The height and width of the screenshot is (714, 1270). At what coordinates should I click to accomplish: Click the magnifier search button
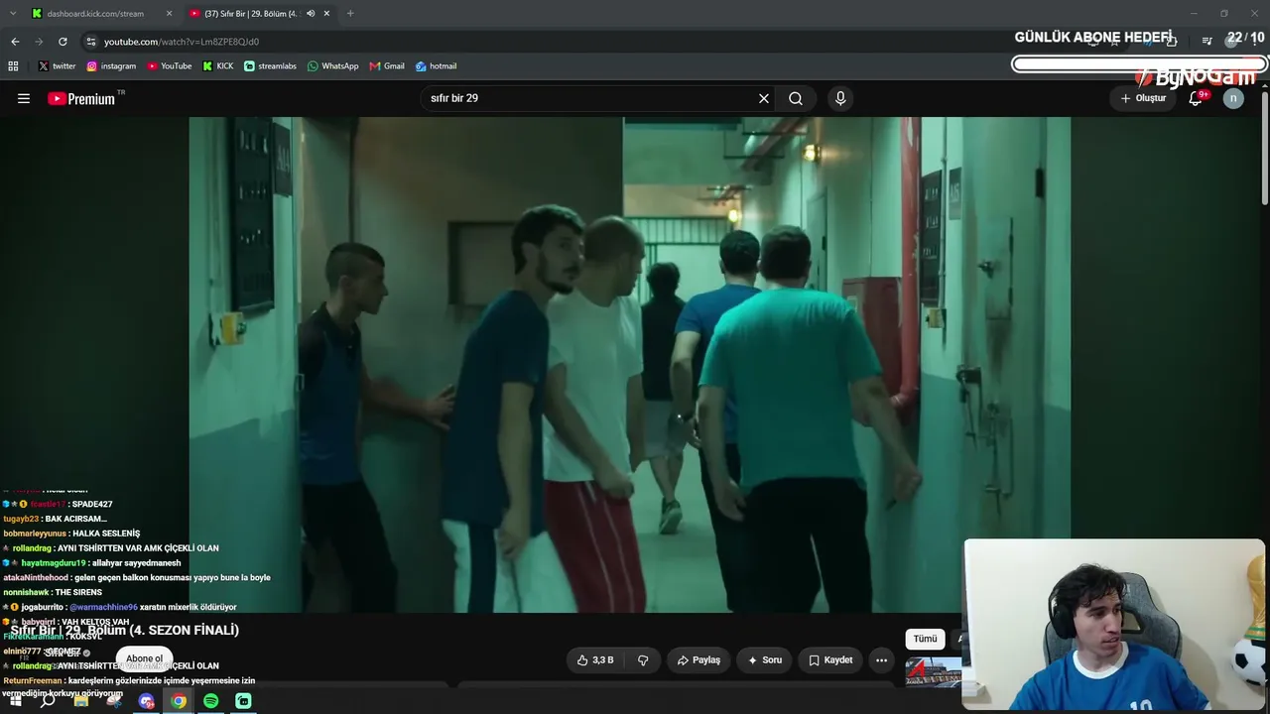[796, 98]
